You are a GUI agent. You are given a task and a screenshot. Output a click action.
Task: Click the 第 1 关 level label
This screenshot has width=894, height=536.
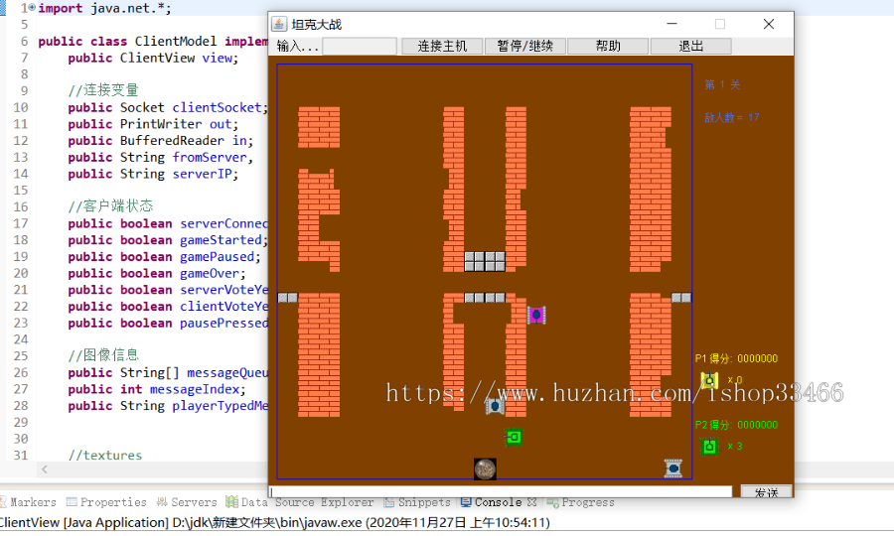pyautogui.click(x=722, y=85)
